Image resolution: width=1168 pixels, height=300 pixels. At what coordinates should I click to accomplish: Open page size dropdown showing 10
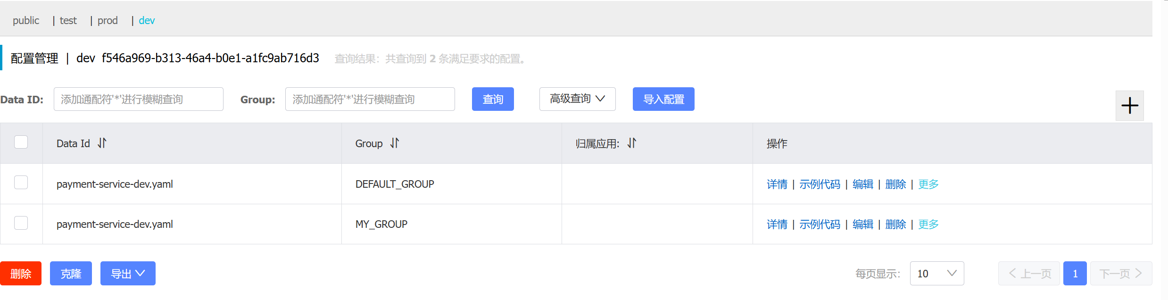936,274
